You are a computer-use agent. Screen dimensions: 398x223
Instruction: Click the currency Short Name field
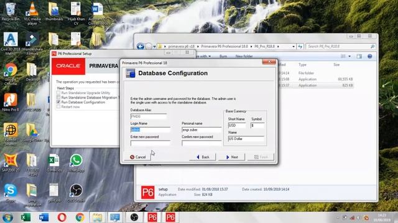pos(237,125)
